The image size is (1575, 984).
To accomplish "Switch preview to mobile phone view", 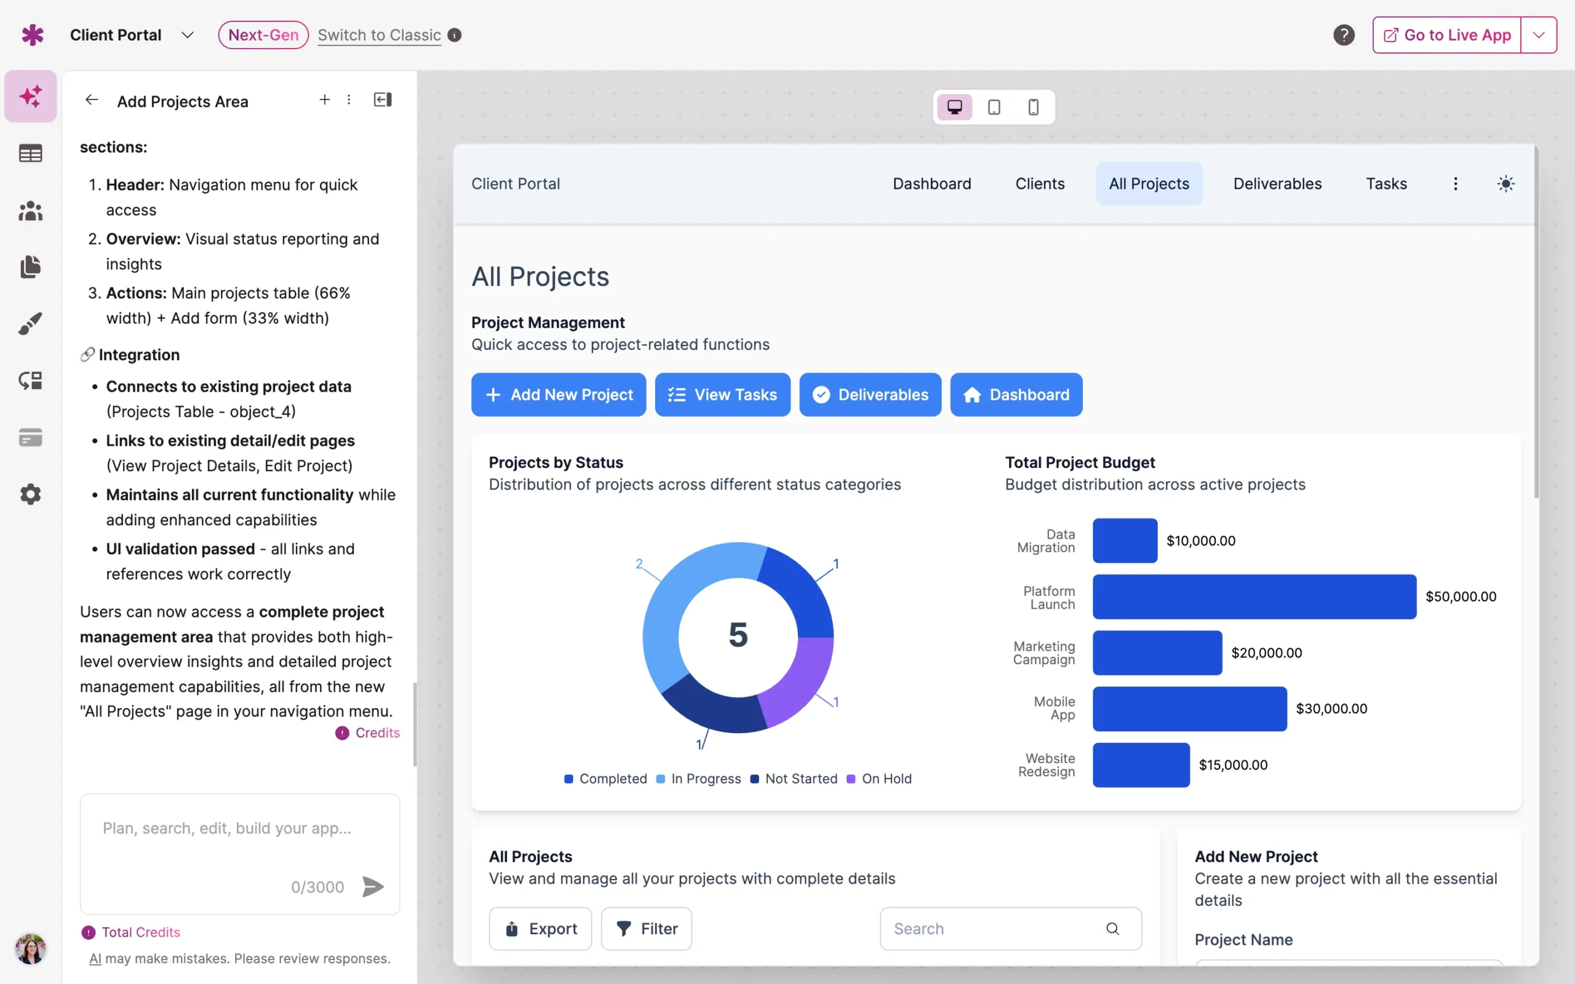I will [x=1033, y=106].
